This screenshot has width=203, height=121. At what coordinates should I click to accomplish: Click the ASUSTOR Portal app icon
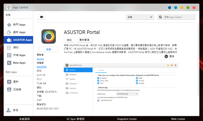point(48,36)
